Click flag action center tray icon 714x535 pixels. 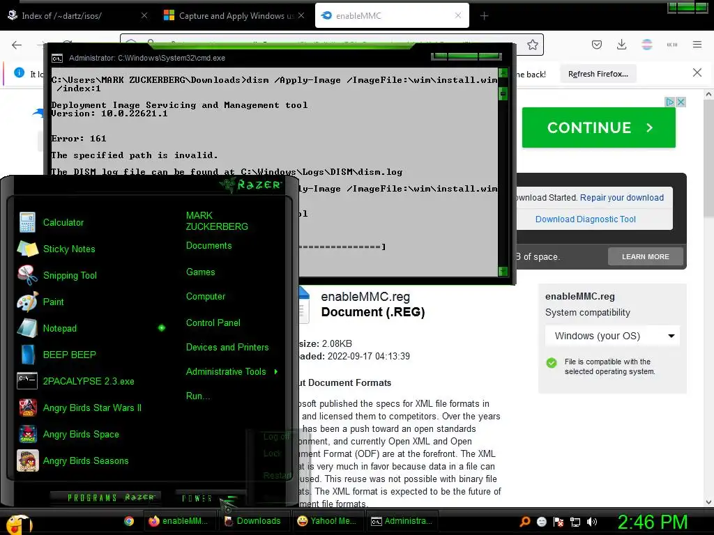[x=559, y=521]
